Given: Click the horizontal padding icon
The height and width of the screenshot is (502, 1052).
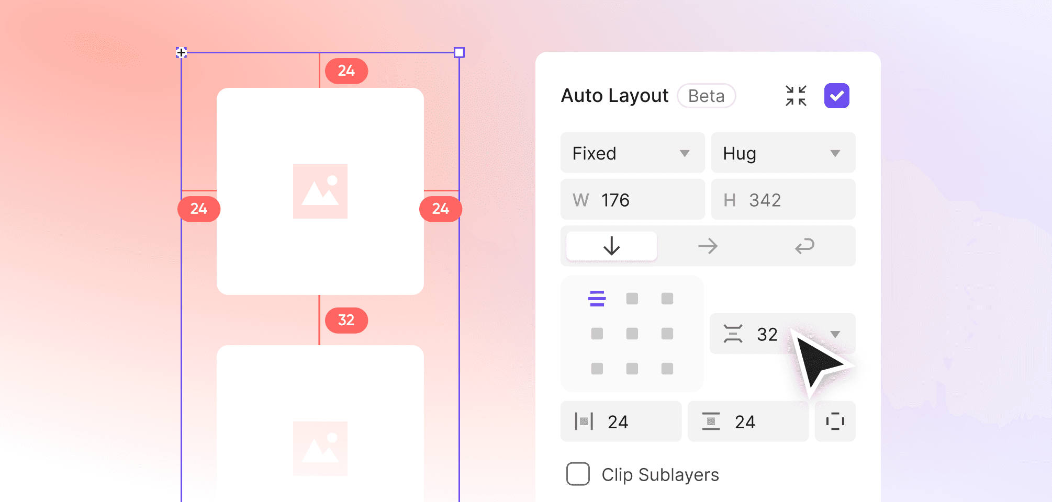Looking at the screenshot, I should pyautogui.click(x=585, y=421).
